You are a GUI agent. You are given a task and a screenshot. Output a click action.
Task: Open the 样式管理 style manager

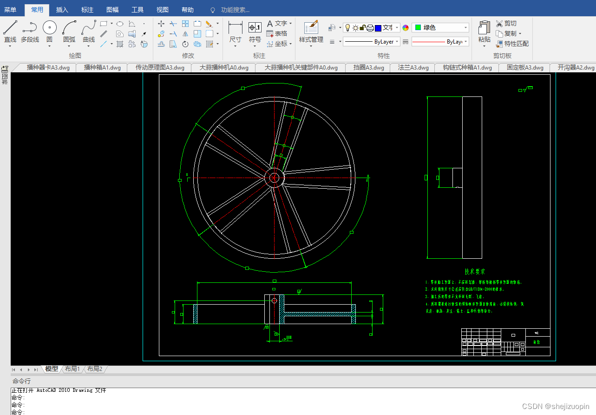click(x=311, y=32)
